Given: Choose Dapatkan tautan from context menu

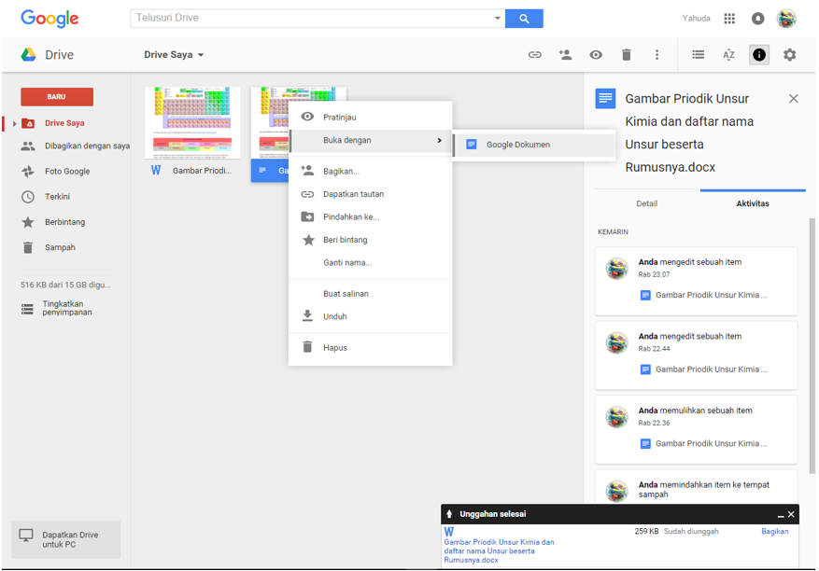Looking at the screenshot, I should tap(371, 194).
